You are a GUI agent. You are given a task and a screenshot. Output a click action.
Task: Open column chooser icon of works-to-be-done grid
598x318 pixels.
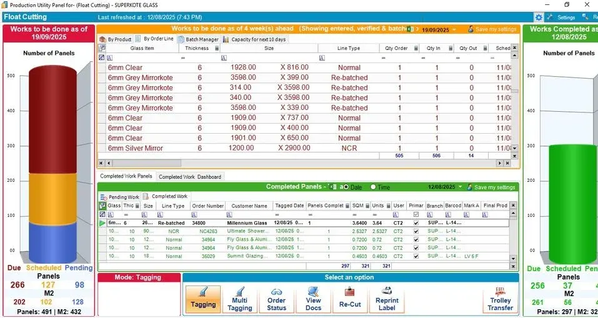click(x=102, y=48)
